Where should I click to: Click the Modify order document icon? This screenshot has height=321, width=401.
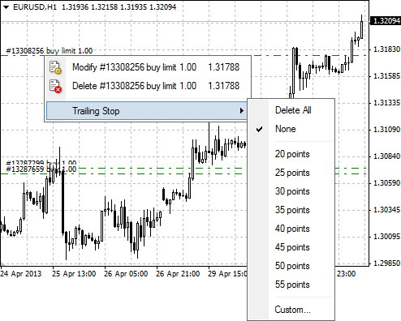56,67
